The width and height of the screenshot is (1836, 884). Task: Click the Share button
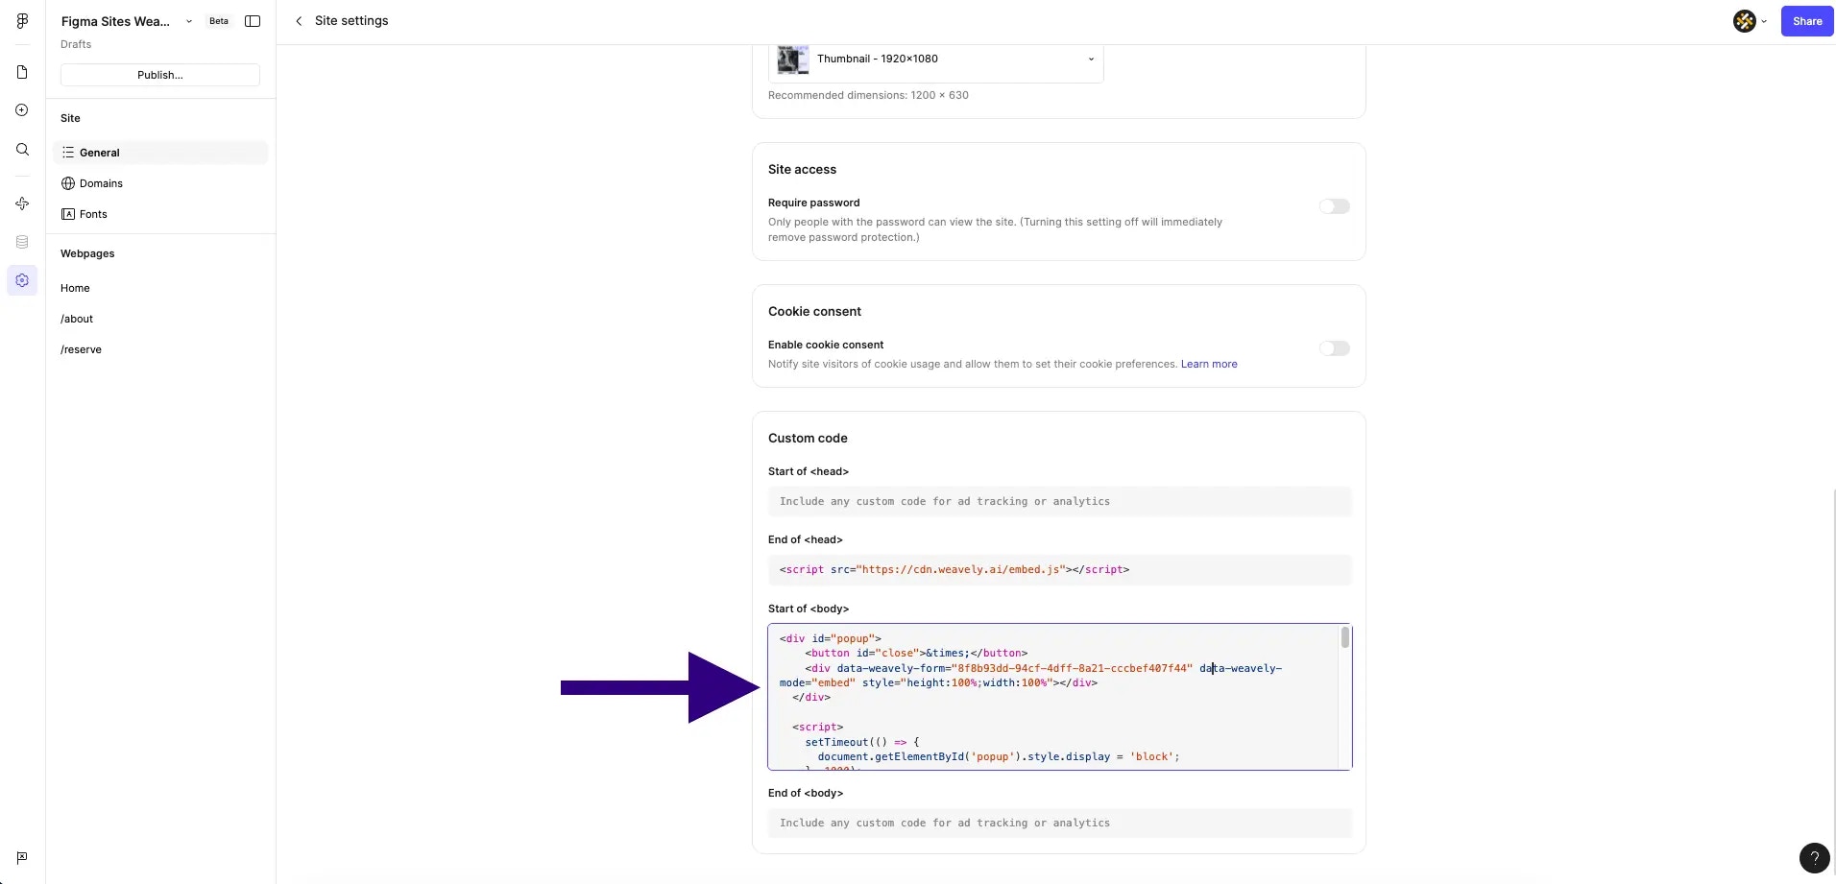[1806, 20]
